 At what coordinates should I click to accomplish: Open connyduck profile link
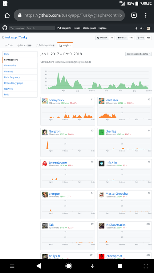(x=56, y=100)
